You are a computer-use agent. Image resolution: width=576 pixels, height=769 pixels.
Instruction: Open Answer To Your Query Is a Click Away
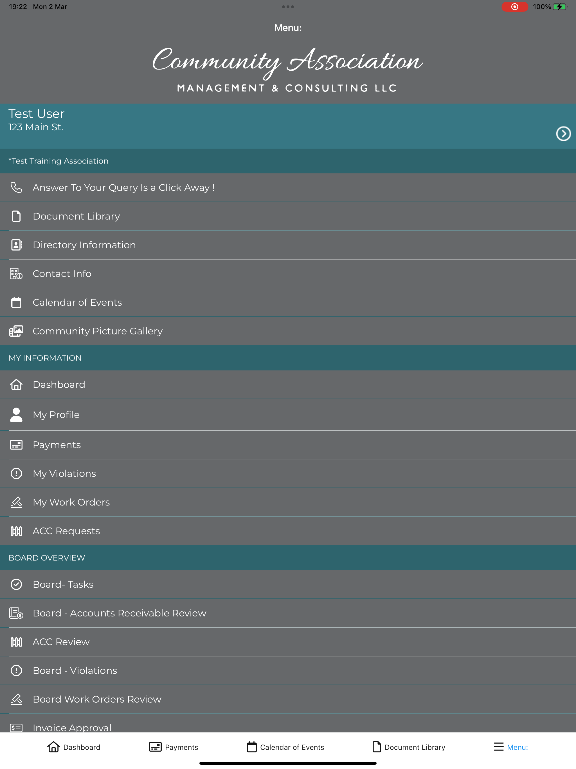point(288,187)
